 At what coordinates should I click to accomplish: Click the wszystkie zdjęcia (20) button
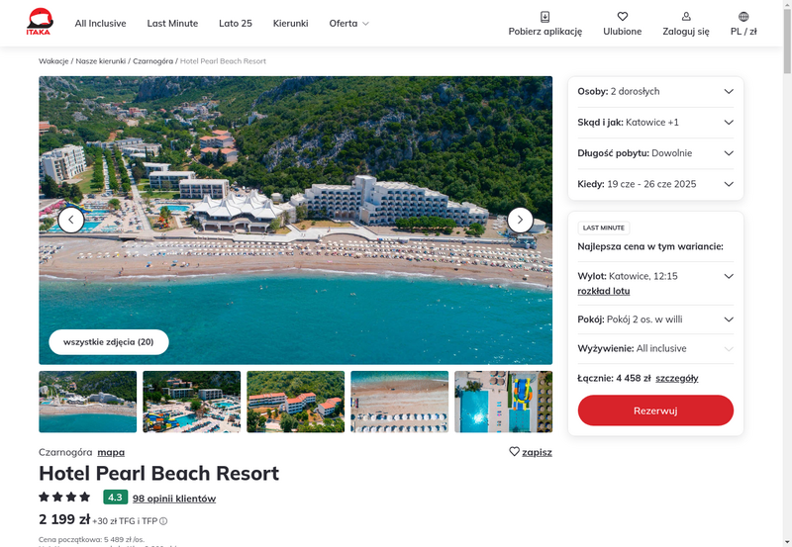coord(109,342)
